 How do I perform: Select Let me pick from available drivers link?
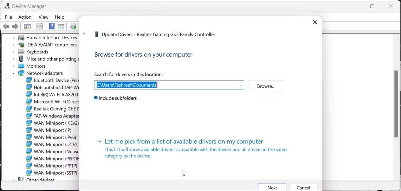coord(184,141)
